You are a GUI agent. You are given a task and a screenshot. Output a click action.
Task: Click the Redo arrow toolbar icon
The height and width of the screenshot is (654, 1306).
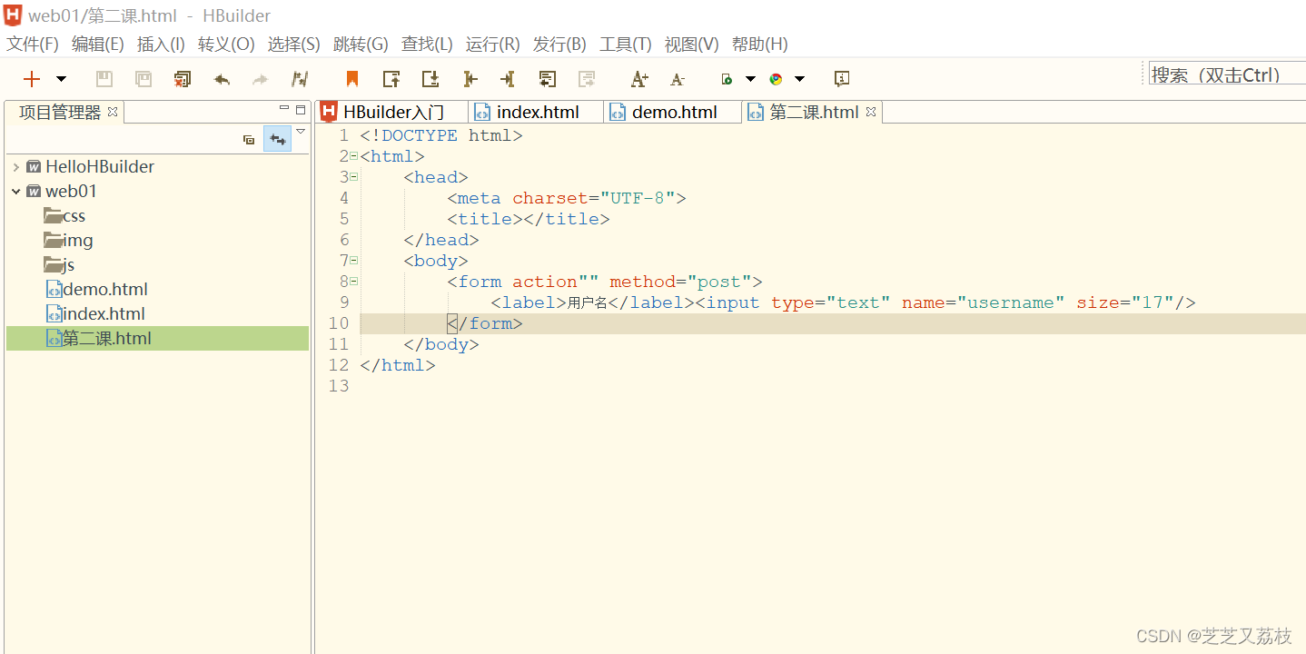click(x=261, y=79)
